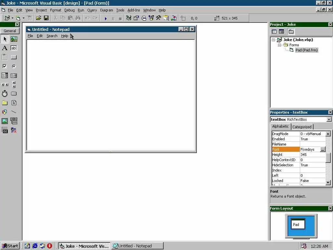Toggle Folders in the Project panel
This screenshot has width=333, height=250.
(x=291, y=32)
